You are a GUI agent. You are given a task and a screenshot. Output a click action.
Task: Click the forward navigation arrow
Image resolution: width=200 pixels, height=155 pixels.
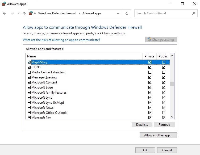12,13
